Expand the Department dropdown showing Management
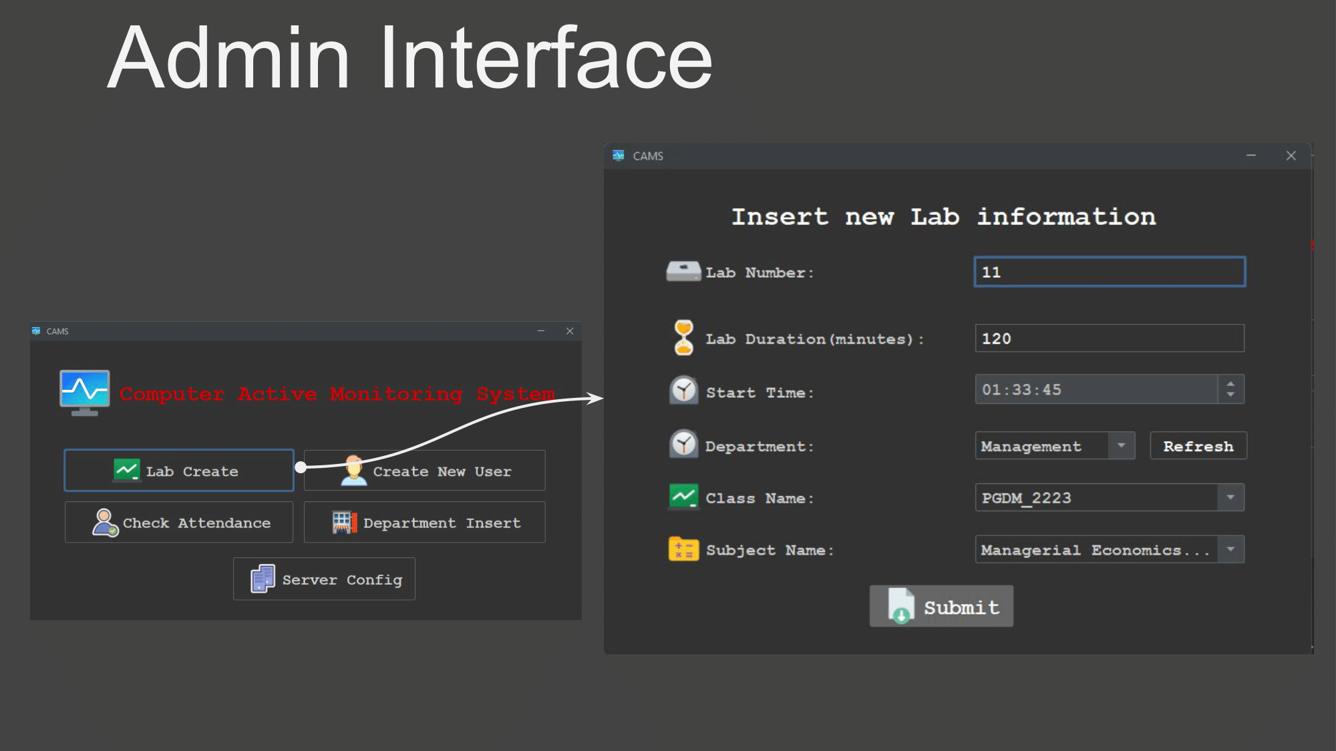This screenshot has width=1336, height=751. click(1121, 445)
